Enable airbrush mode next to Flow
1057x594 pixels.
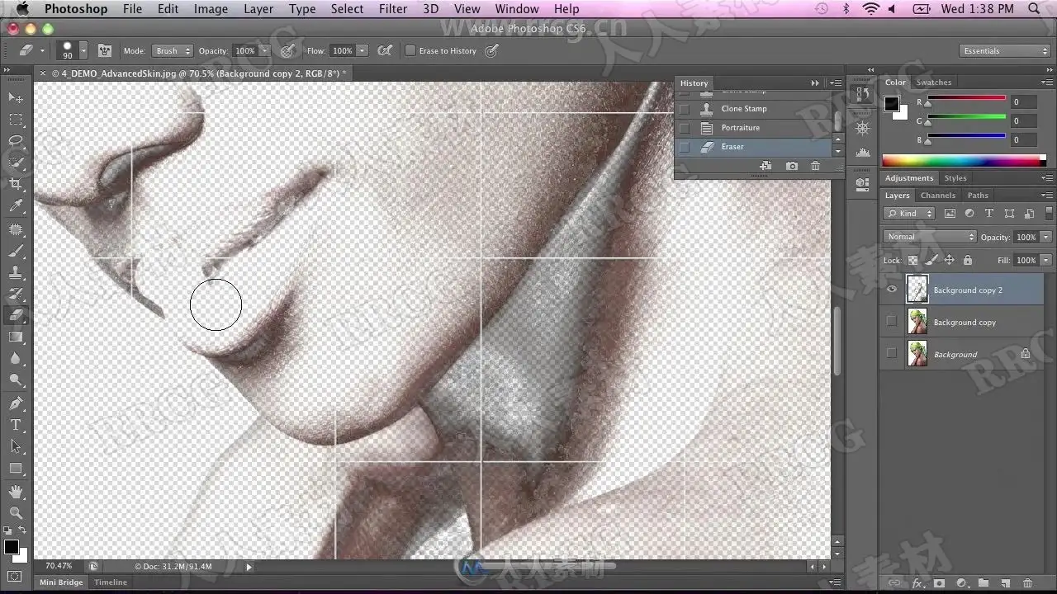pos(384,51)
